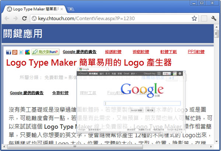The image size is (221, 151).
Task: Minimize the Chrome window
Action: 194,3
